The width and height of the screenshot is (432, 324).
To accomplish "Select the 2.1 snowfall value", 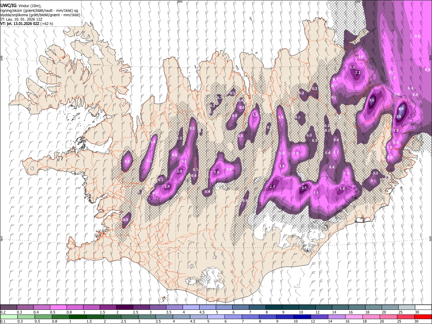I will (x=273, y=187).
